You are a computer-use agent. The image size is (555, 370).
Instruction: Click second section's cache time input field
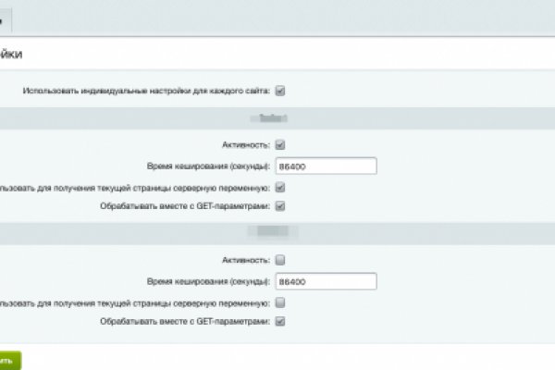pyautogui.click(x=326, y=281)
